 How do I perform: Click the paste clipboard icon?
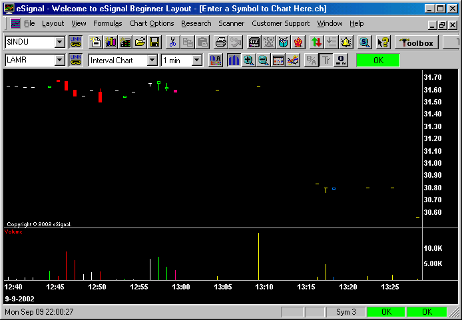pos(202,43)
